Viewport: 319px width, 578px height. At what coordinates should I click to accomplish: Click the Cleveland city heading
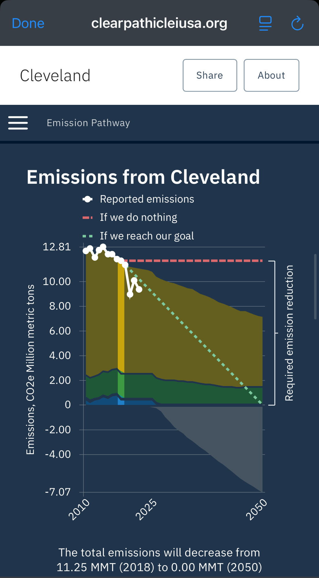pos(55,76)
